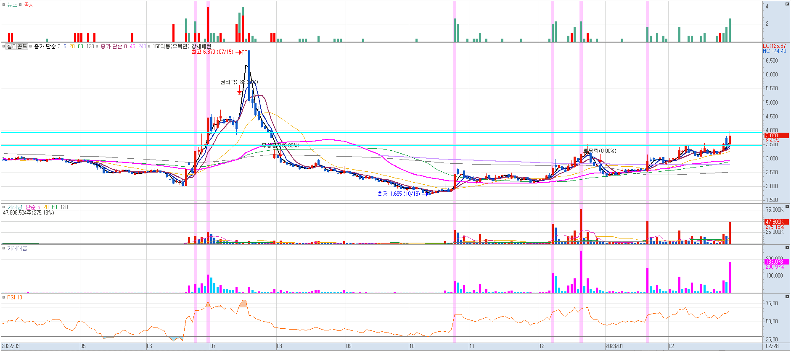The width and height of the screenshot is (791, 351).
Task: Click the square marker before 종가 단순 8
Action: point(97,46)
